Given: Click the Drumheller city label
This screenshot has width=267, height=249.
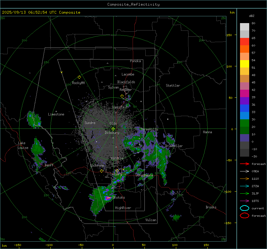Looking at the screenshot, I should [x=174, y=146].
